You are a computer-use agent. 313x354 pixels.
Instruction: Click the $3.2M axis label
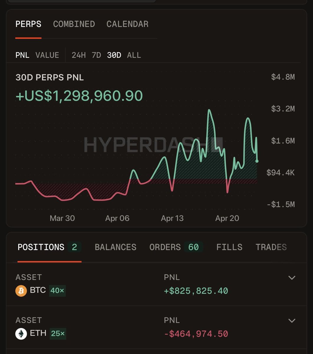pyautogui.click(x=283, y=109)
